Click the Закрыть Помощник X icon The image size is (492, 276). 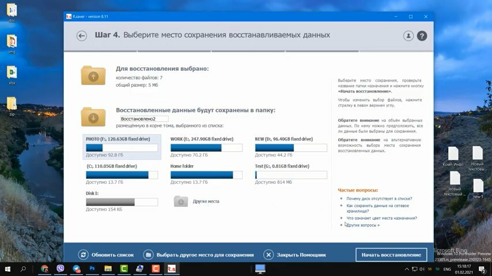268,255
